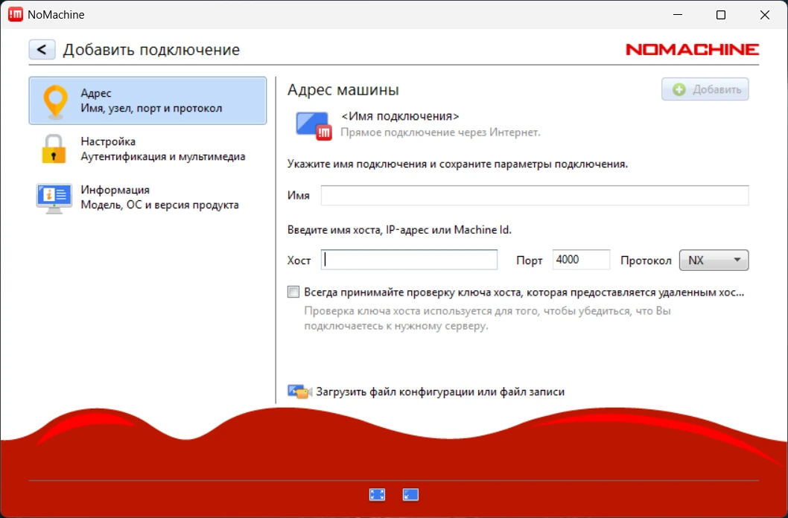Click the yellow padlock icon
Screen dimensions: 788x518
54,149
